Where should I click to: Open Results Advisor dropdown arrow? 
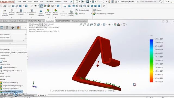pyautogui.click(x=55, y=17)
